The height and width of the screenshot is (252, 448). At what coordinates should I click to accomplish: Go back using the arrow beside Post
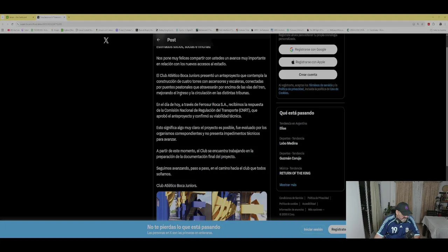(x=158, y=40)
